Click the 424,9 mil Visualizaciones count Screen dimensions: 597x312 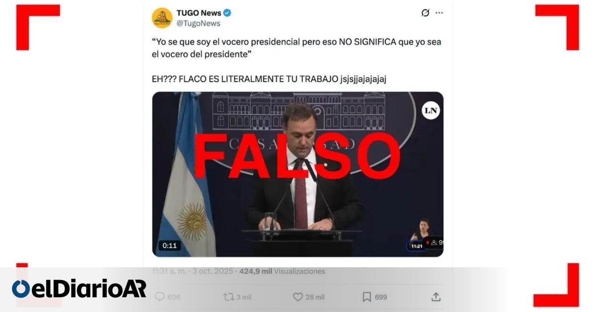tap(282, 271)
